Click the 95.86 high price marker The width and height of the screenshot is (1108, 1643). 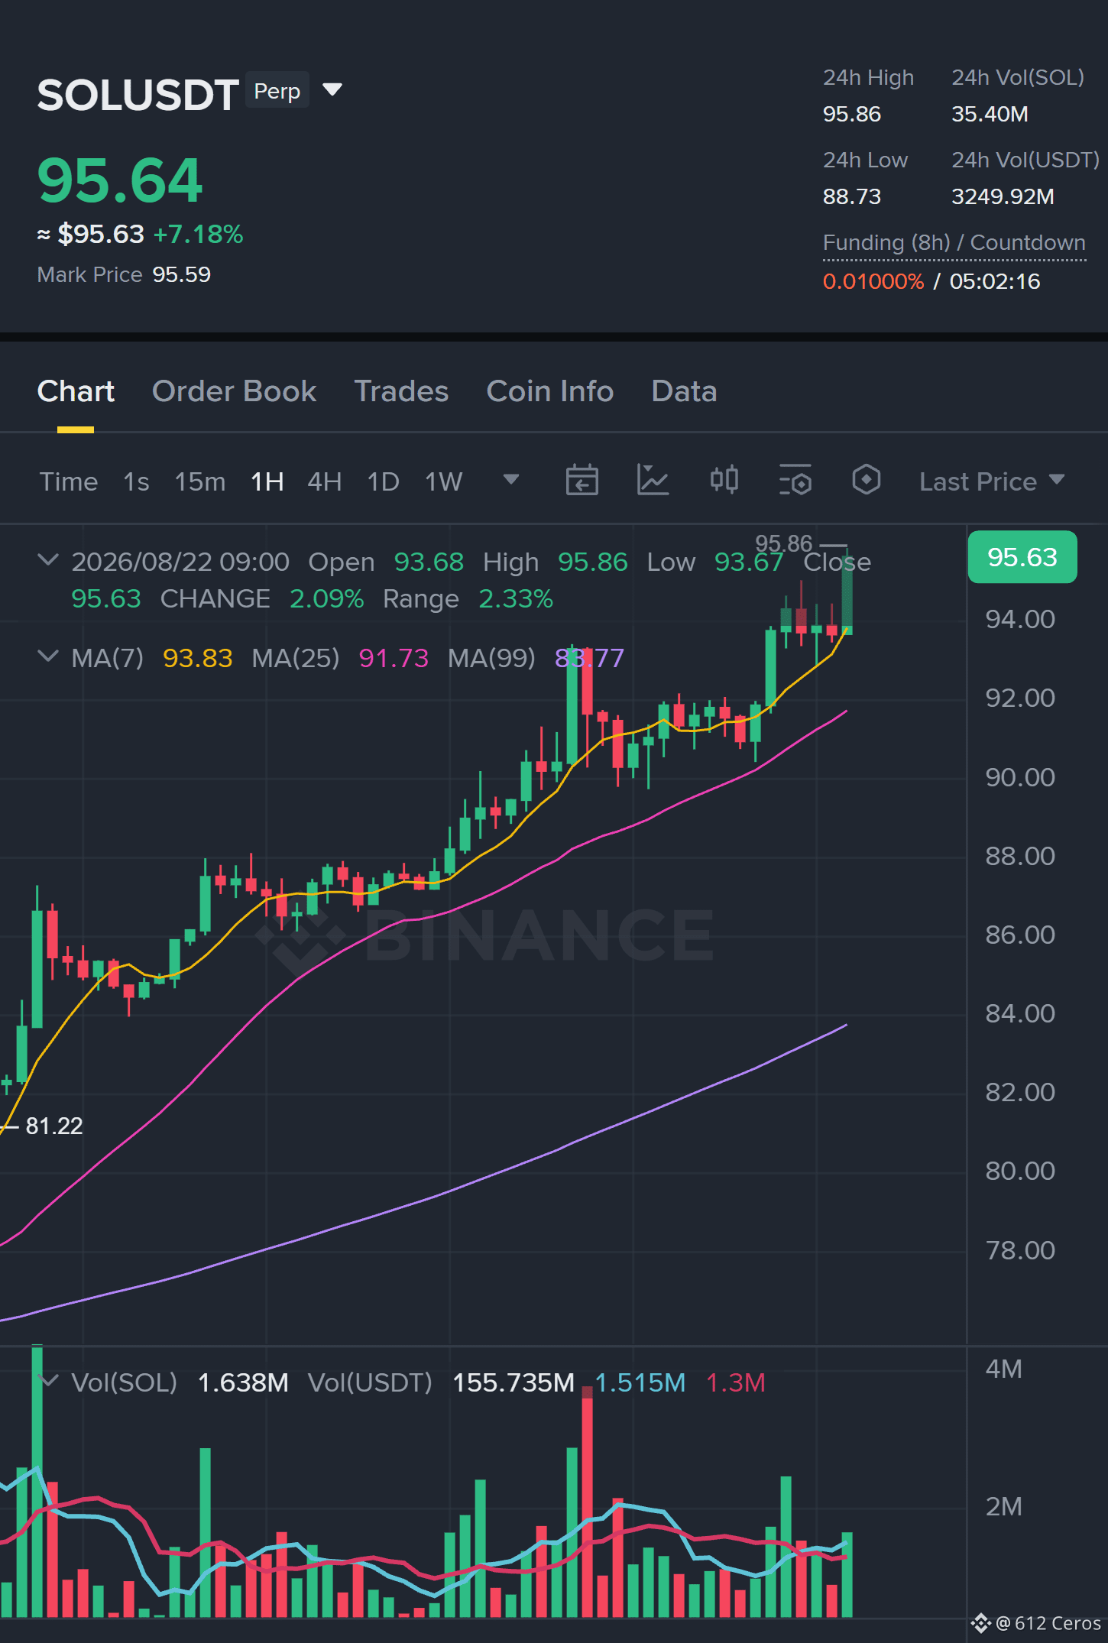tap(783, 543)
